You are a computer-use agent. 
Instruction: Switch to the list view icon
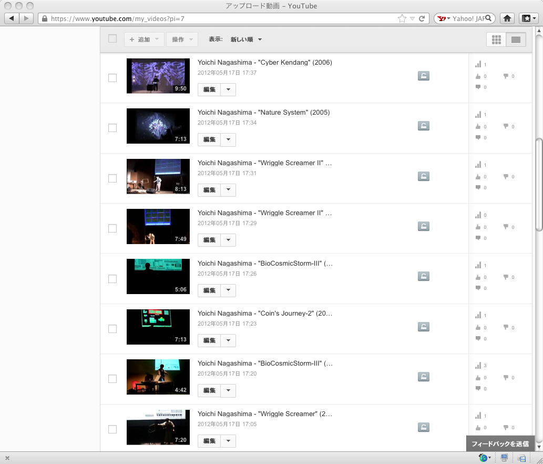click(516, 39)
